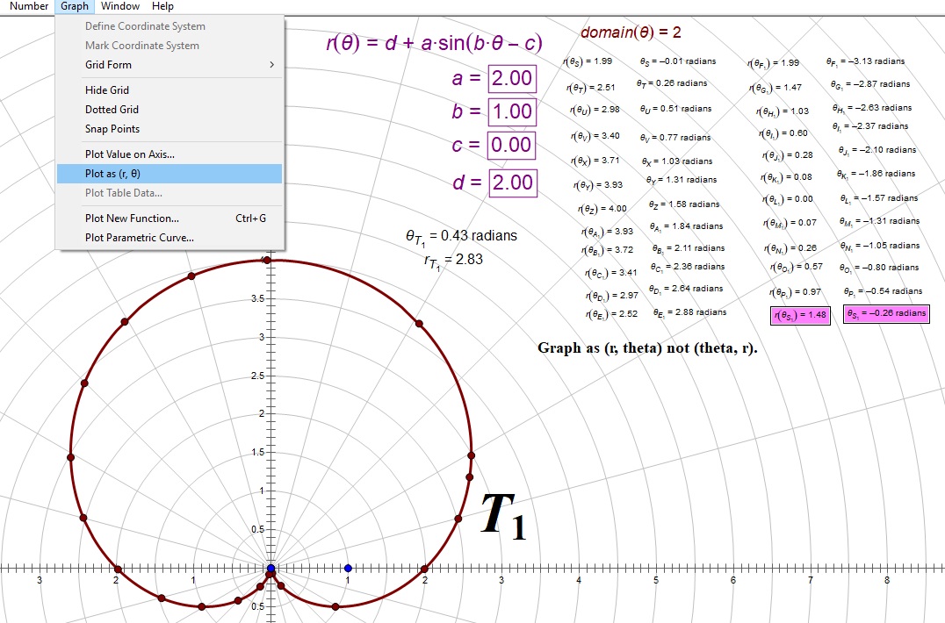Click Plot as (r, θ) menu item
Viewport: 945px width, 623px height.
[112, 174]
